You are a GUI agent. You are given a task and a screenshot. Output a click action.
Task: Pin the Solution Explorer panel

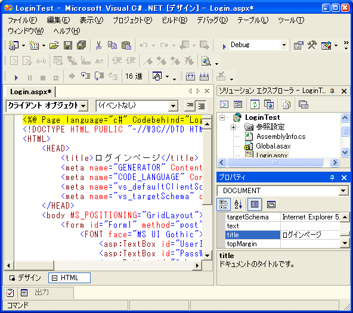(x=332, y=91)
